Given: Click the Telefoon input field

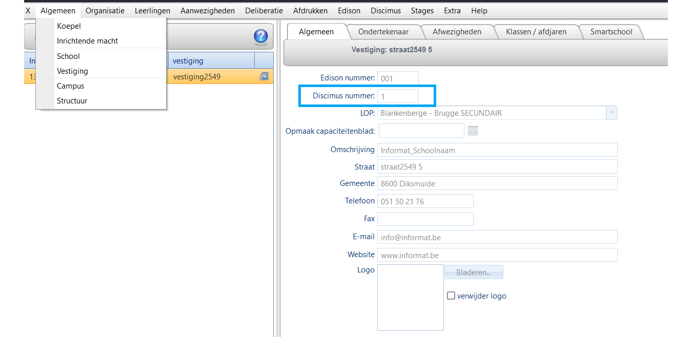Looking at the screenshot, I should [425, 201].
